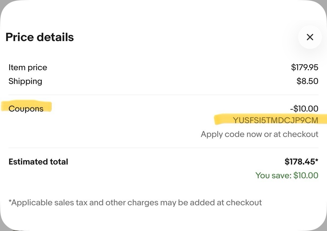
Task: Click yellow highlight left of the coupon code
Action: point(223,120)
